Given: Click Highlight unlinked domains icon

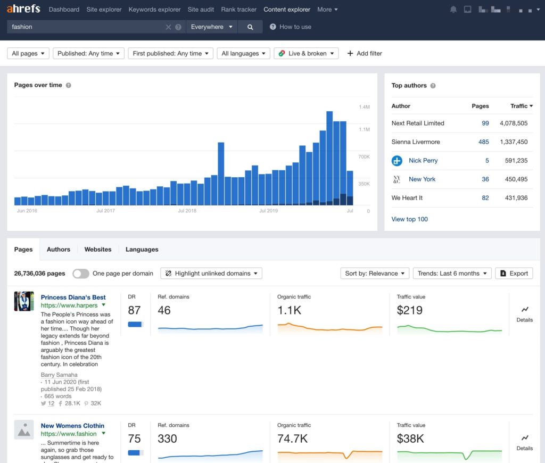Looking at the screenshot, I should [168, 273].
